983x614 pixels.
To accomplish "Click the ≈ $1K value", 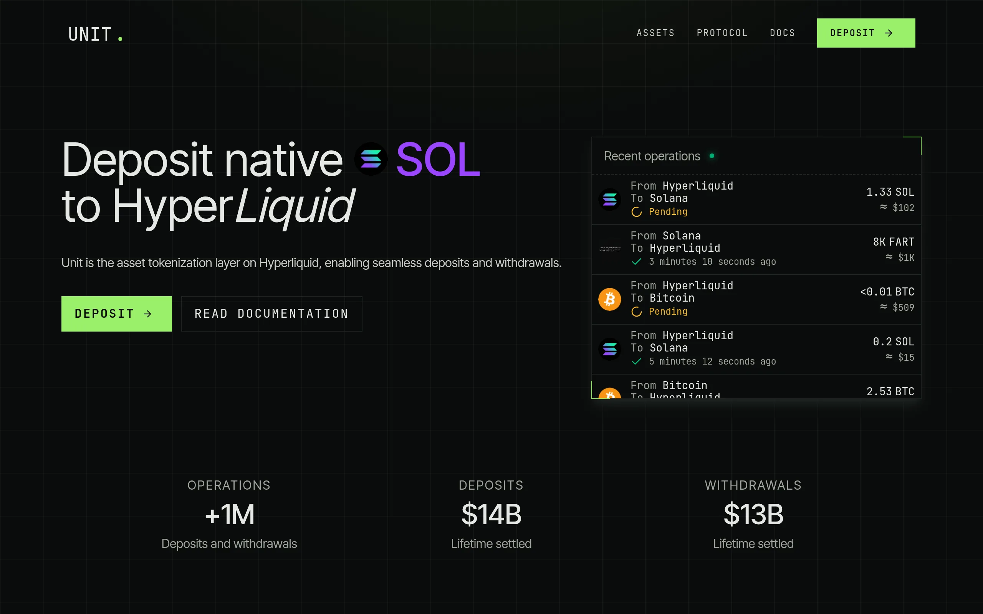I will point(900,257).
